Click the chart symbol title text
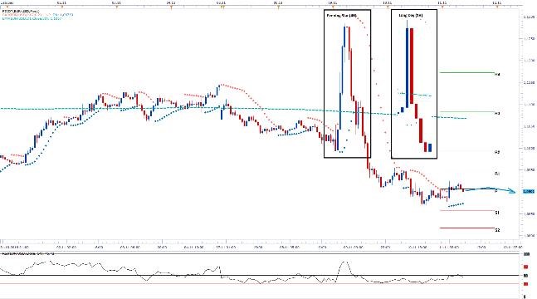This screenshot has height=299, width=537. click(21, 11)
